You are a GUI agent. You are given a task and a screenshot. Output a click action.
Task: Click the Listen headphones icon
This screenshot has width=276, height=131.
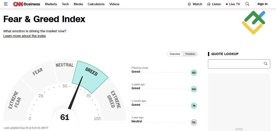(x=209, y=4)
